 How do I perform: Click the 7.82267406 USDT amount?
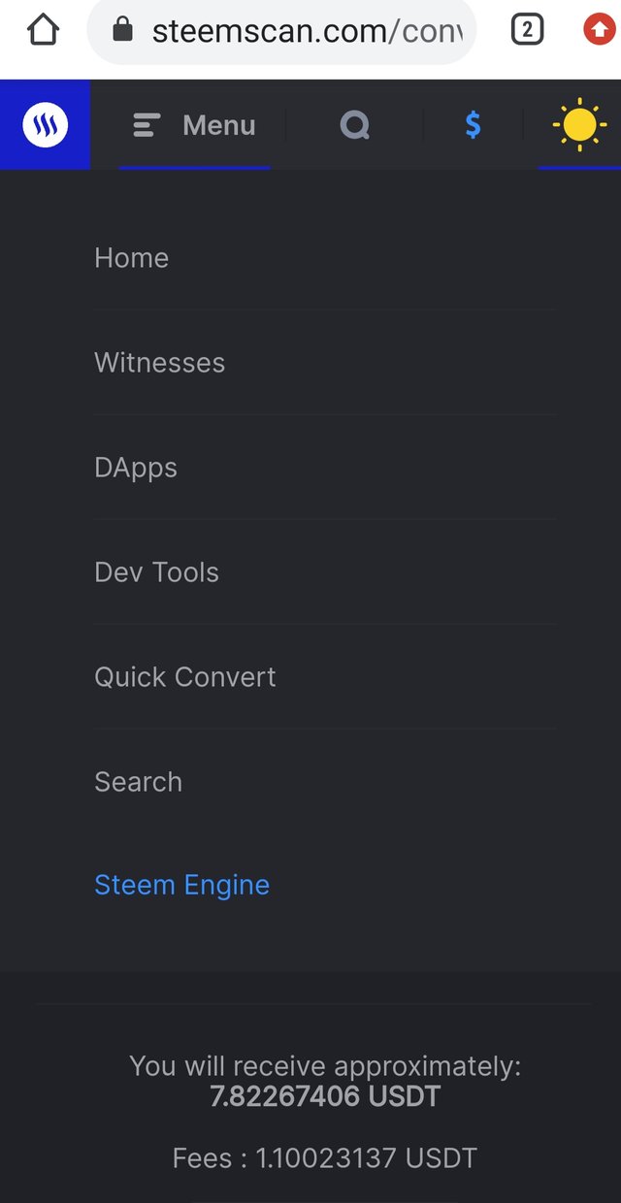[325, 1097]
